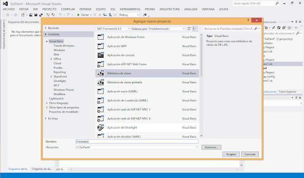Click the green Iniciar play arrow

point(78,15)
